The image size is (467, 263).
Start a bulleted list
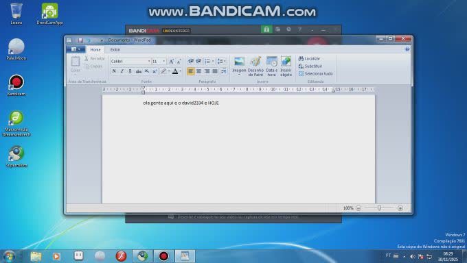click(x=207, y=61)
